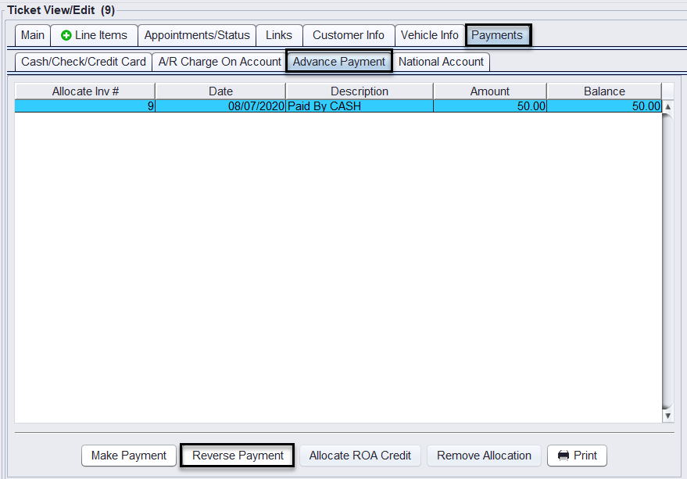The image size is (687, 479).
Task: Click the green plus icon on Line Items
Action: click(x=66, y=35)
